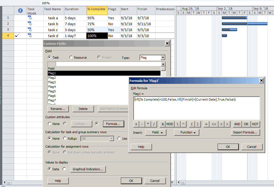Insert the less-than operator
The image size is (274, 187).
point(221,124)
